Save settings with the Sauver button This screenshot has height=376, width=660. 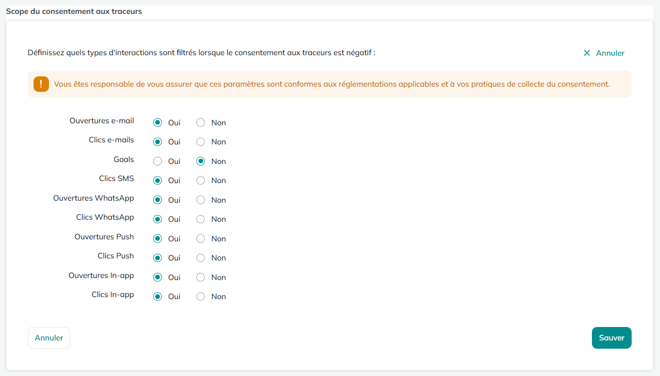click(x=612, y=338)
